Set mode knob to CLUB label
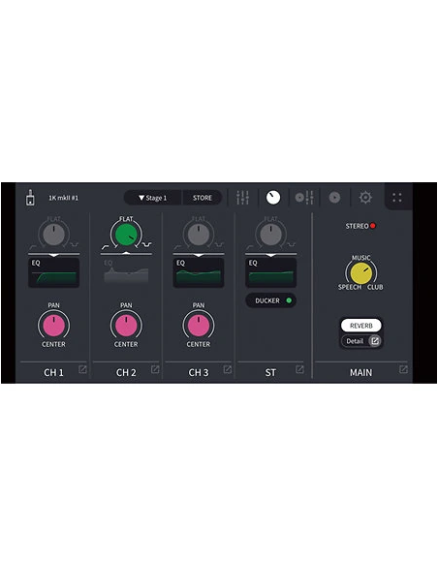Screen dimensions: 438x566 (x=375, y=287)
